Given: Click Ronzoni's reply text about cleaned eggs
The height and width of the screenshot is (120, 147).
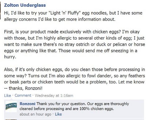Looking at the screenshot, I should (x=74, y=106).
